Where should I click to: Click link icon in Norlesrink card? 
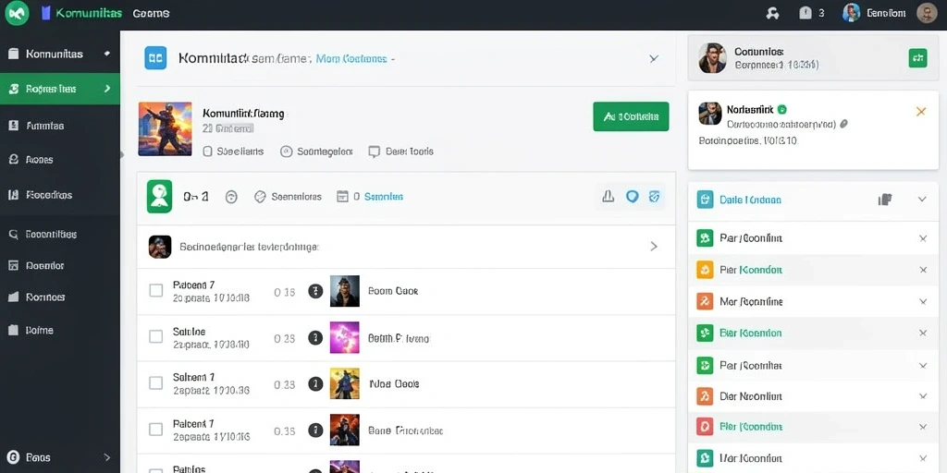click(x=843, y=125)
